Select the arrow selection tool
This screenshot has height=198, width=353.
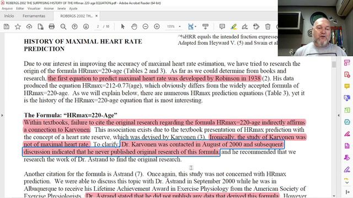tap(122, 27)
